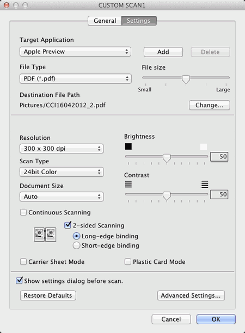Click the high contrast black lines icon
This screenshot has height=333, width=245.
click(x=205, y=184)
